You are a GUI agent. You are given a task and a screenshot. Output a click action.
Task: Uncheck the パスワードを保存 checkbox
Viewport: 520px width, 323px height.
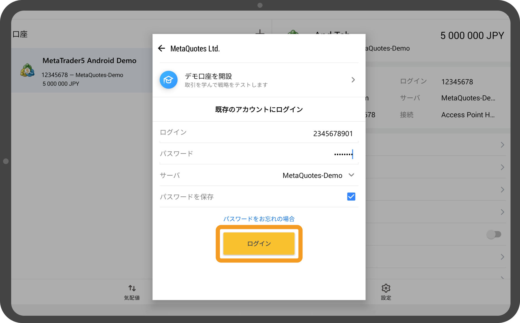pyautogui.click(x=351, y=197)
